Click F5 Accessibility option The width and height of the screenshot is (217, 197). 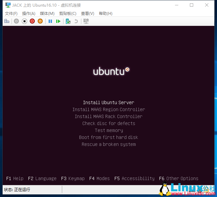click(134, 178)
